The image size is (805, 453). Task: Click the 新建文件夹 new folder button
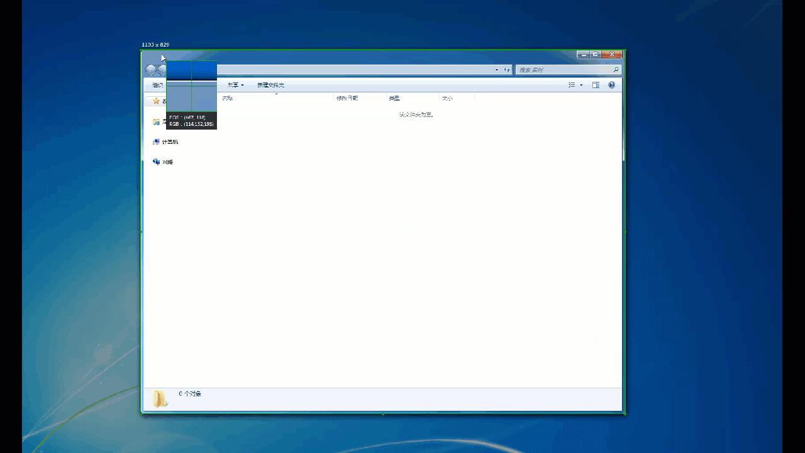click(x=270, y=85)
